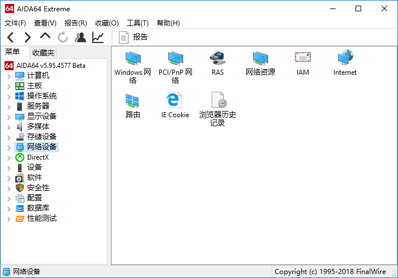Expand the 主板 tree node
Image resolution: width=398 pixels, height=278 pixels.
point(9,87)
